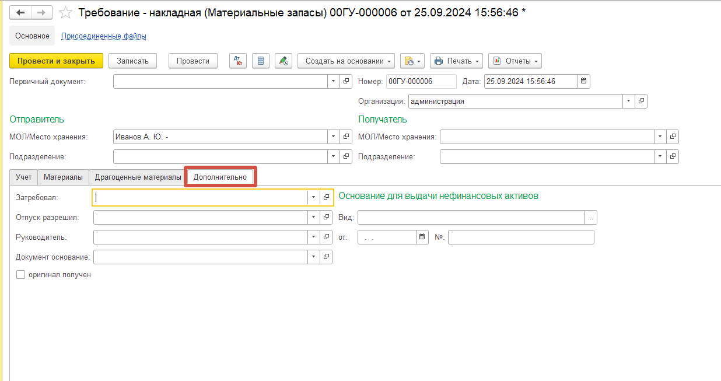Go back with the left arrow button
The image size is (721, 381).
point(20,12)
